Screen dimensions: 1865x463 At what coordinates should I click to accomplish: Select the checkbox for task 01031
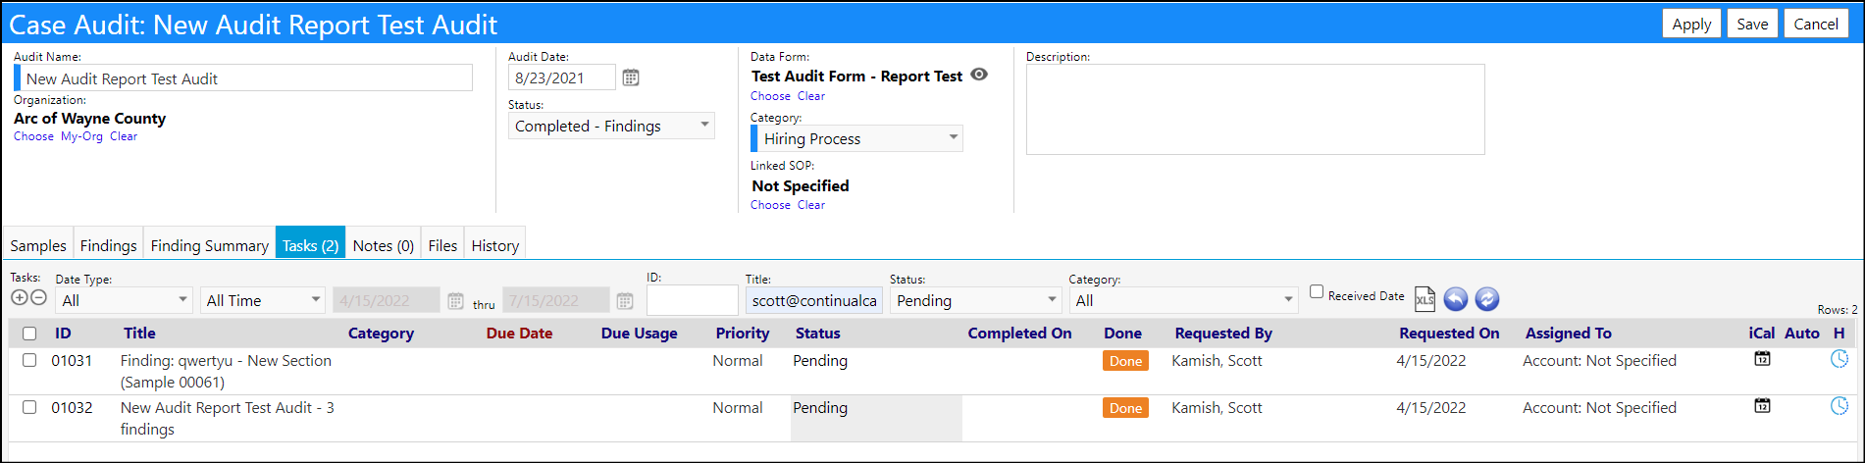(x=29, y=360)
